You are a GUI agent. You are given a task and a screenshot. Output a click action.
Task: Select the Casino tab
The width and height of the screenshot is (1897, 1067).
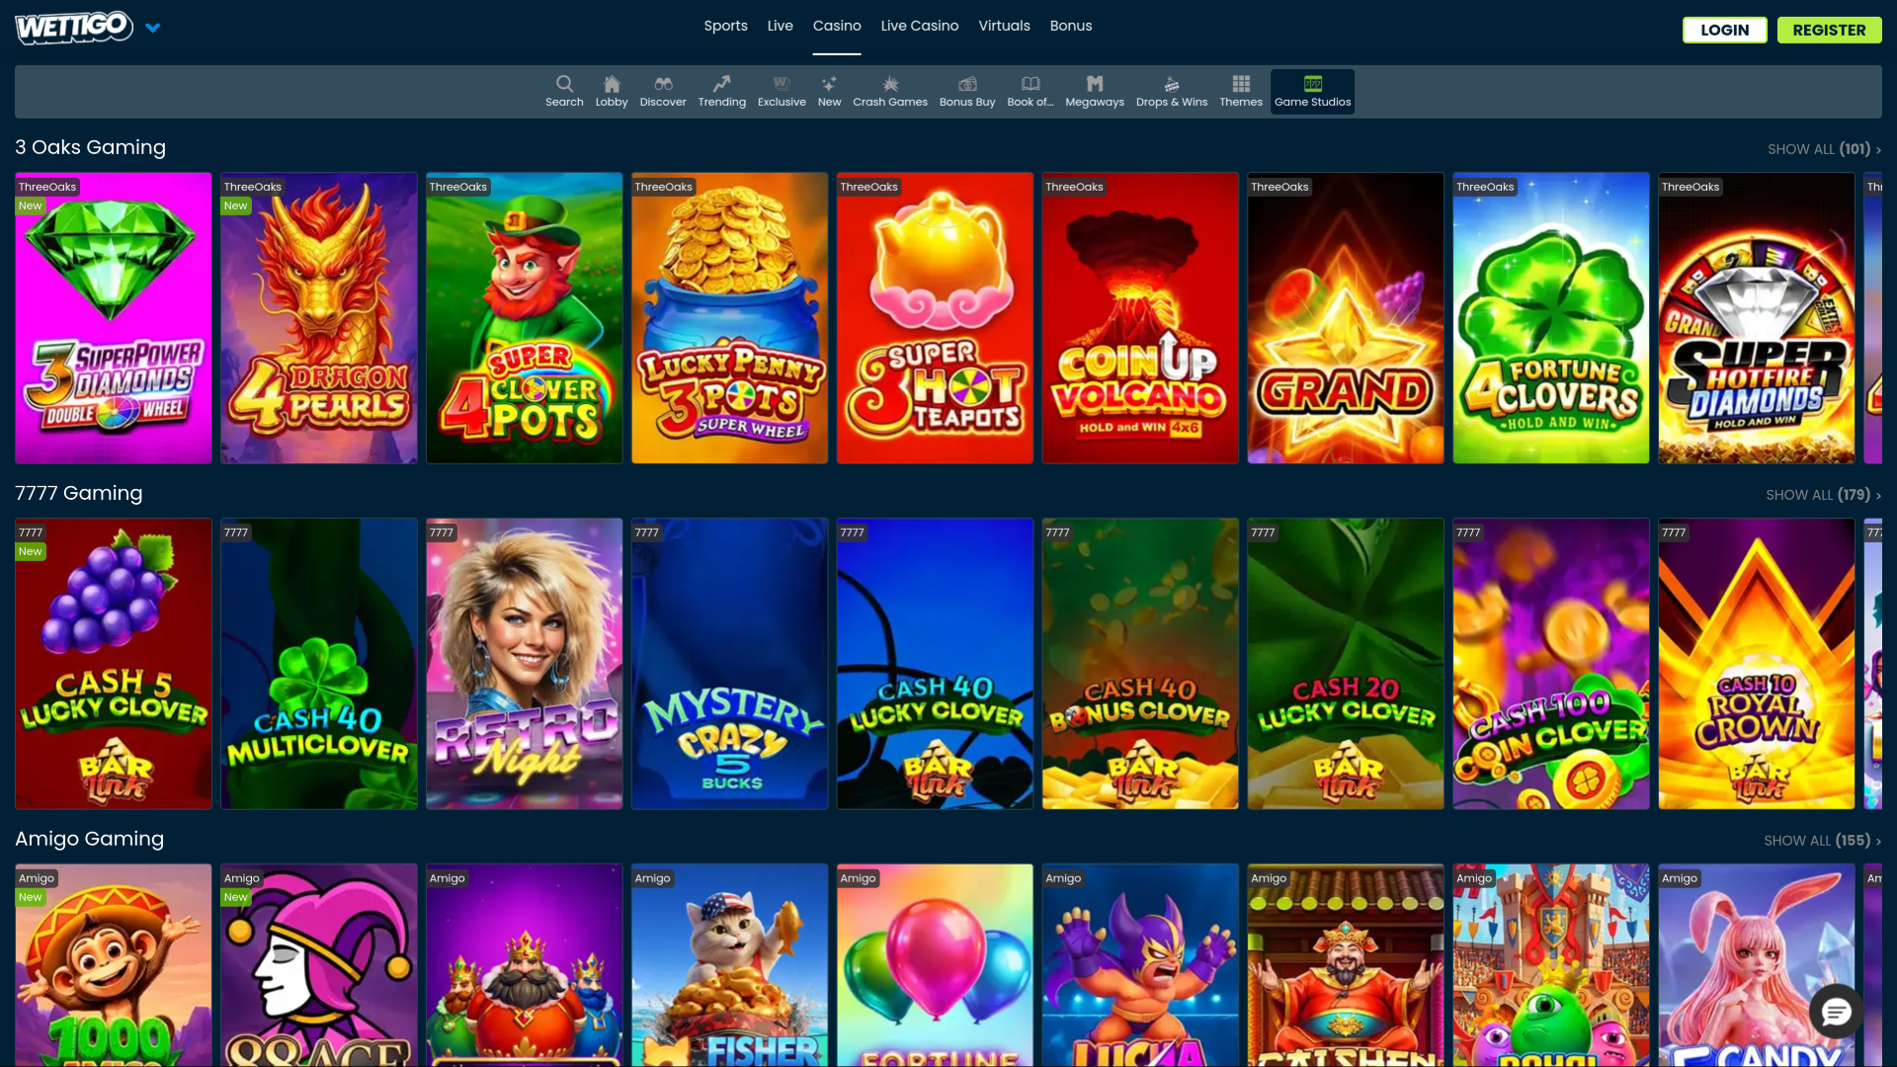(x=837, y=26)
